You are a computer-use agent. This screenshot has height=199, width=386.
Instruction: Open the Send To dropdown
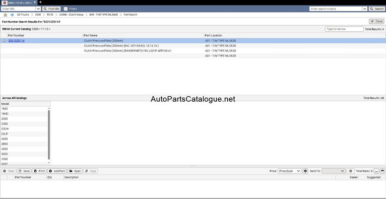[x=334, y=171]
